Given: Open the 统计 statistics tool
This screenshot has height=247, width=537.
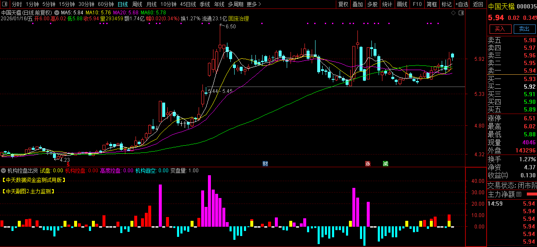Looking at the screenshot, I should 387,4.
